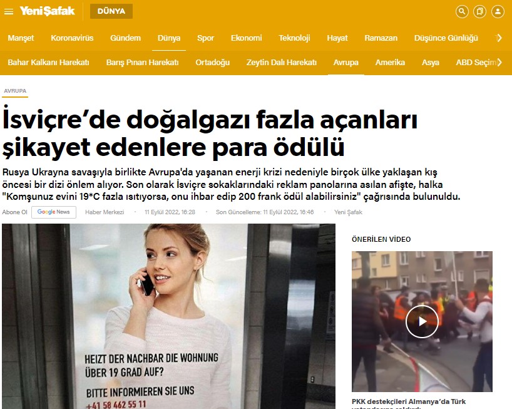Go to the Spor section
Viewport: 512px width, 409px height.
(205, 38)
